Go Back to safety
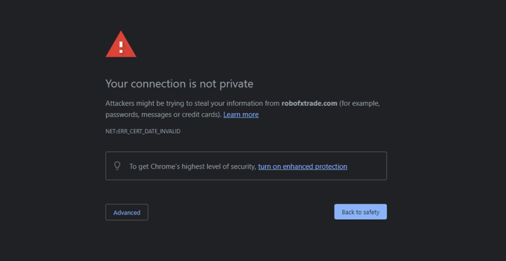This screenshot has height=261, width=506. click(360, 212)
